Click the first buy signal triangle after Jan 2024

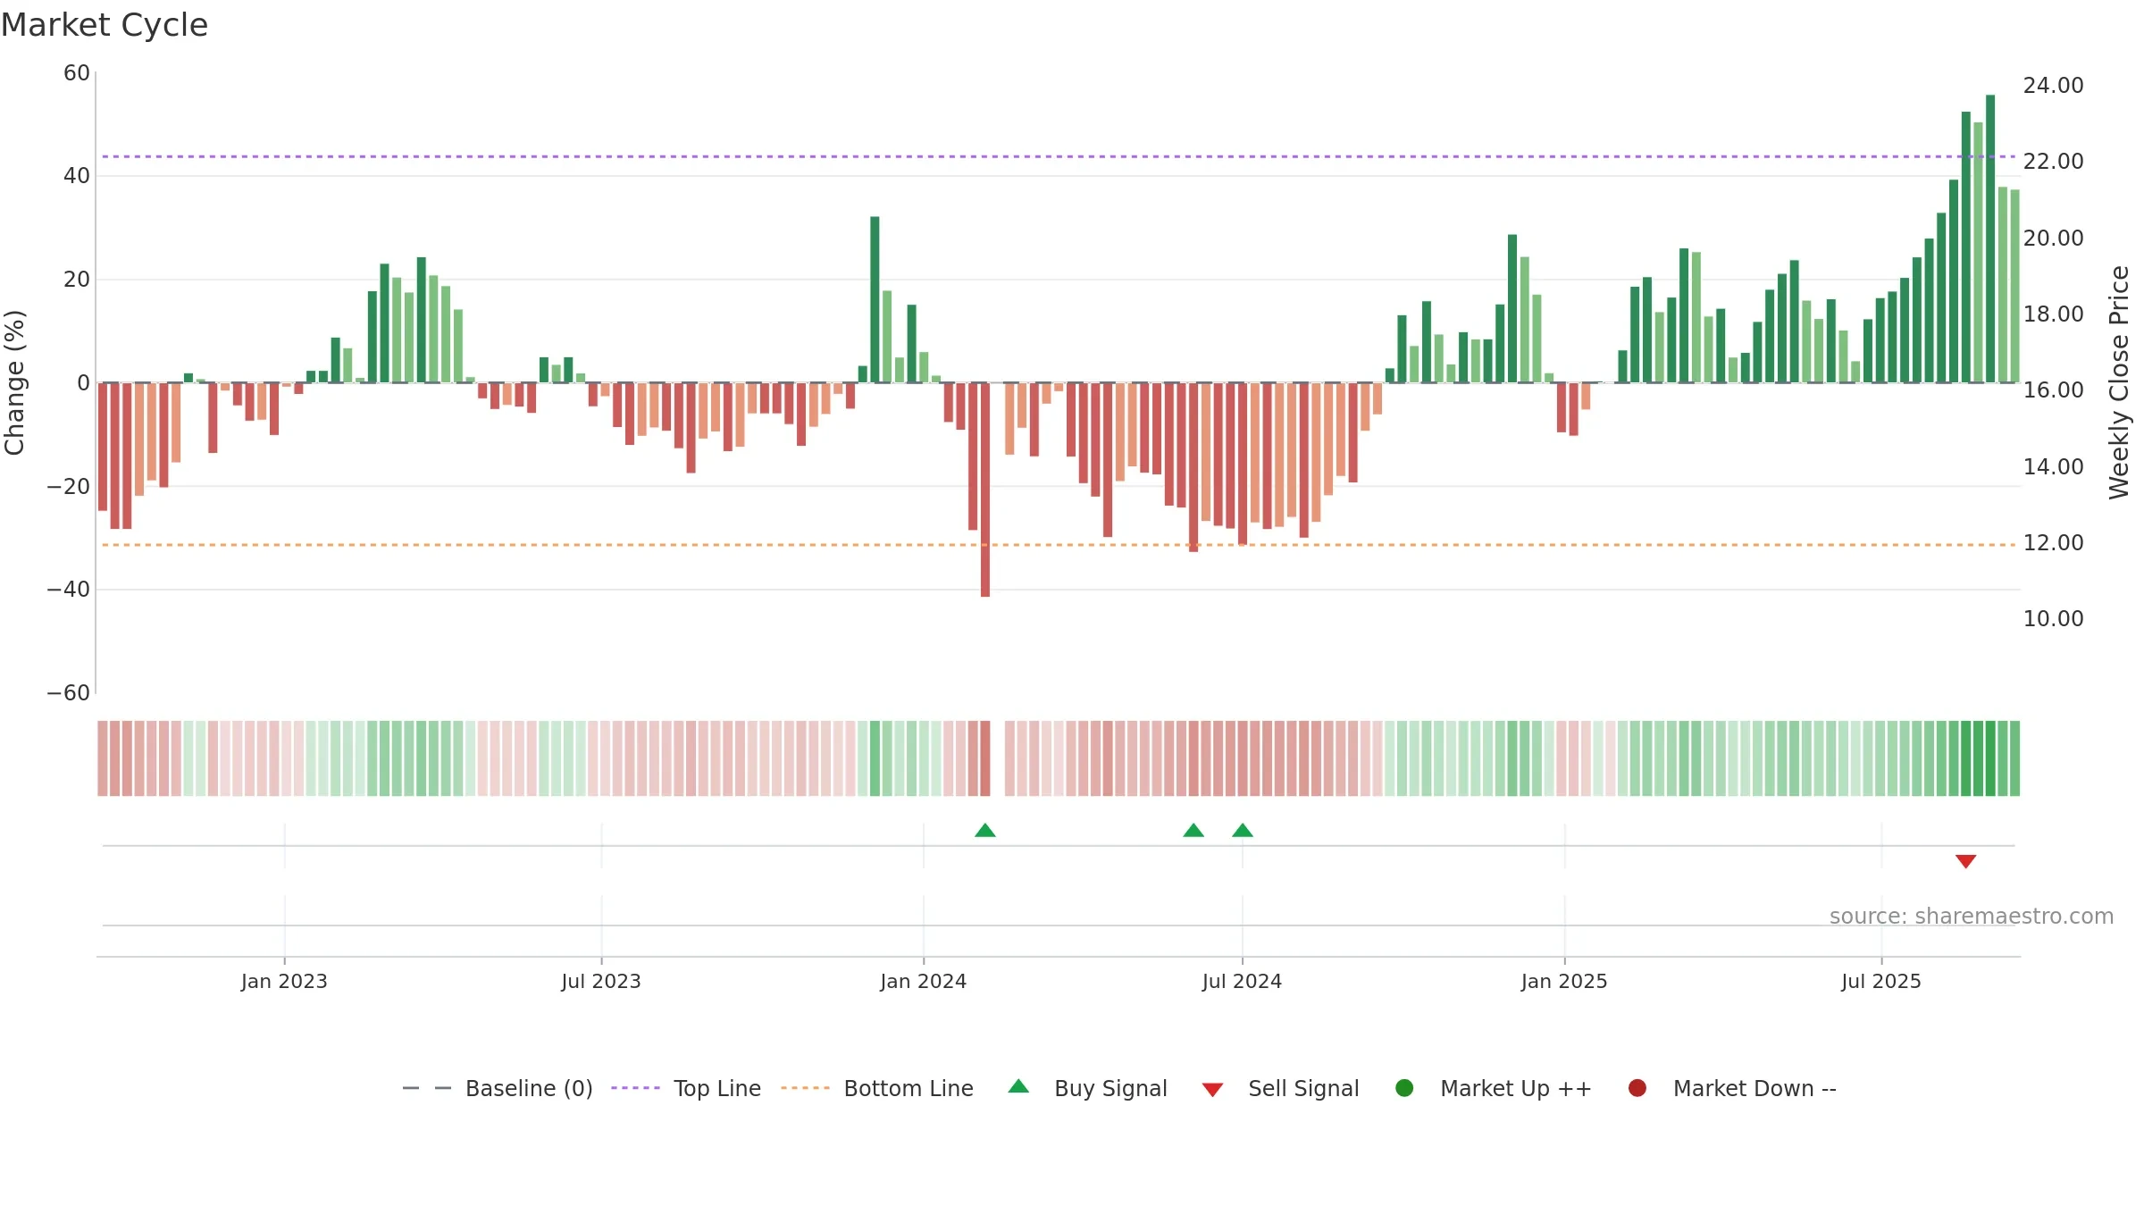[x=985, y=830]
